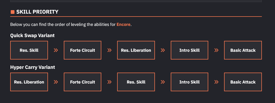The width and height of the screenshot is (275, 103).
Task: Click the orange square icon beside Skill Priority
Action: [12, 12]
